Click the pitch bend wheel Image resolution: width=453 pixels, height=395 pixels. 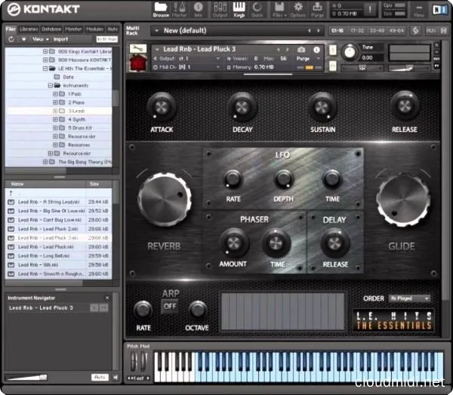(x=134, y=362)
